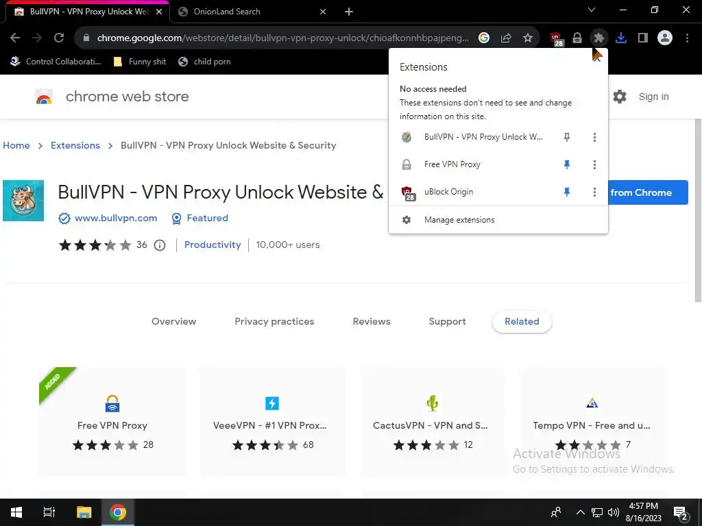View site information via lock icon
The image size is (702, 526).
86,38
